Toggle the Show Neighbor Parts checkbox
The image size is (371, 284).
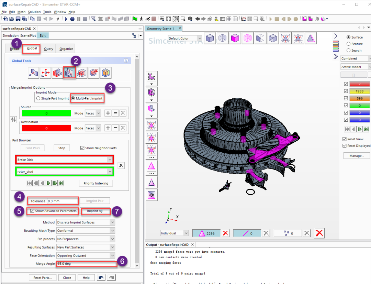82,148
